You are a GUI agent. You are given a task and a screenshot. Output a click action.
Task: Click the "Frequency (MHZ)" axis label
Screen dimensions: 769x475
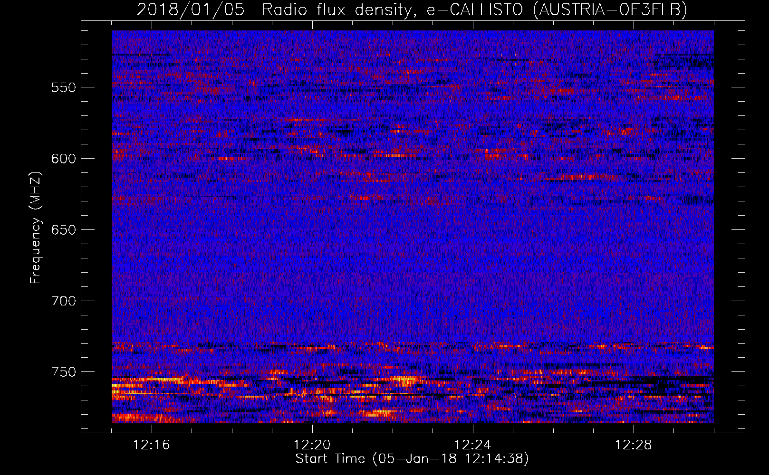[36, 228]
